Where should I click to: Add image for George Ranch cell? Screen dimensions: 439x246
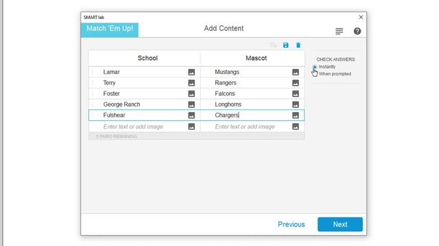pos(191,105)
